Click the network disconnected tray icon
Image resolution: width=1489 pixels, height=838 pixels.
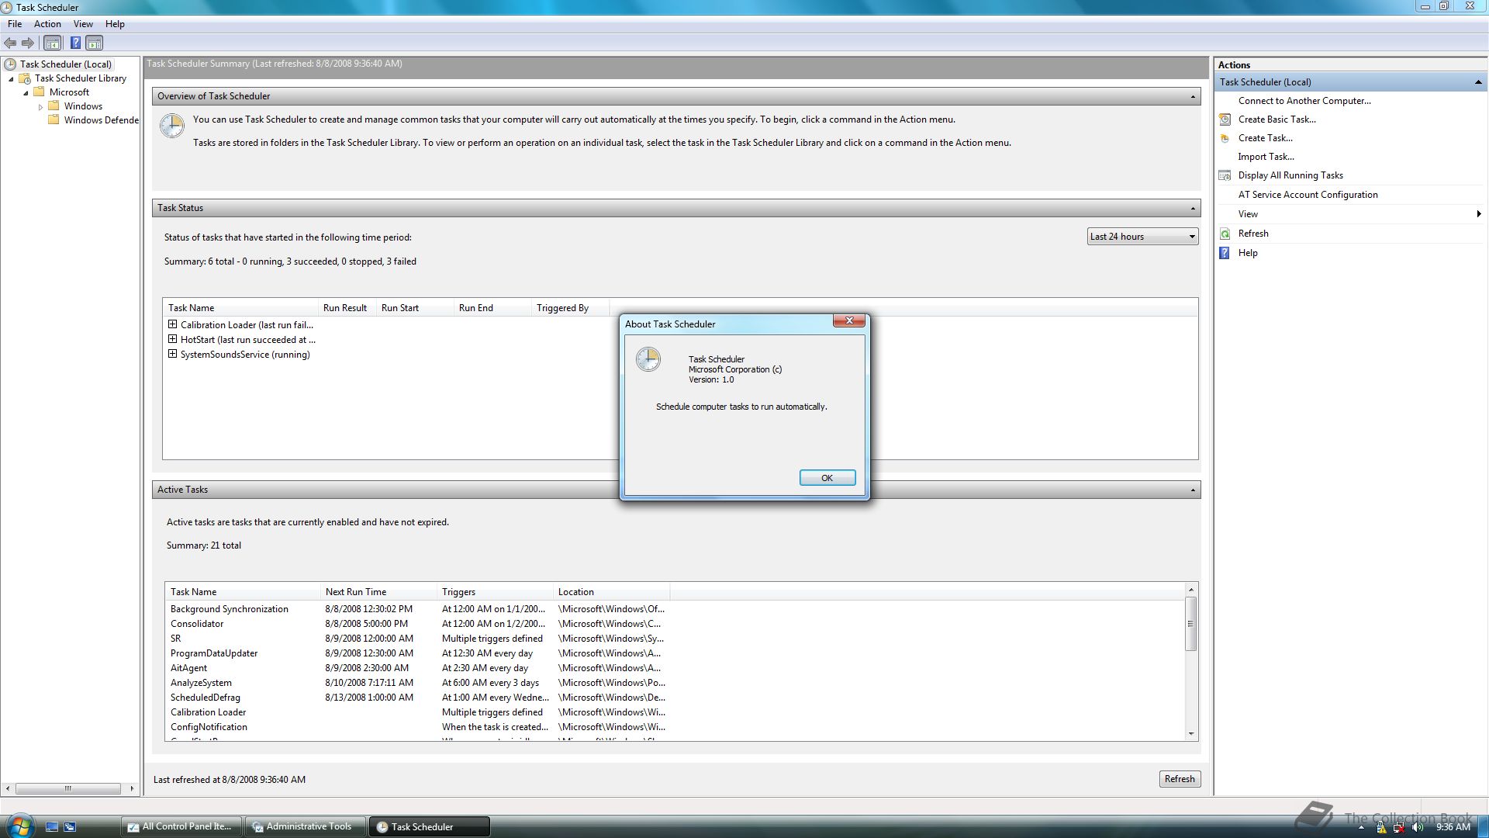[1399, 827]
